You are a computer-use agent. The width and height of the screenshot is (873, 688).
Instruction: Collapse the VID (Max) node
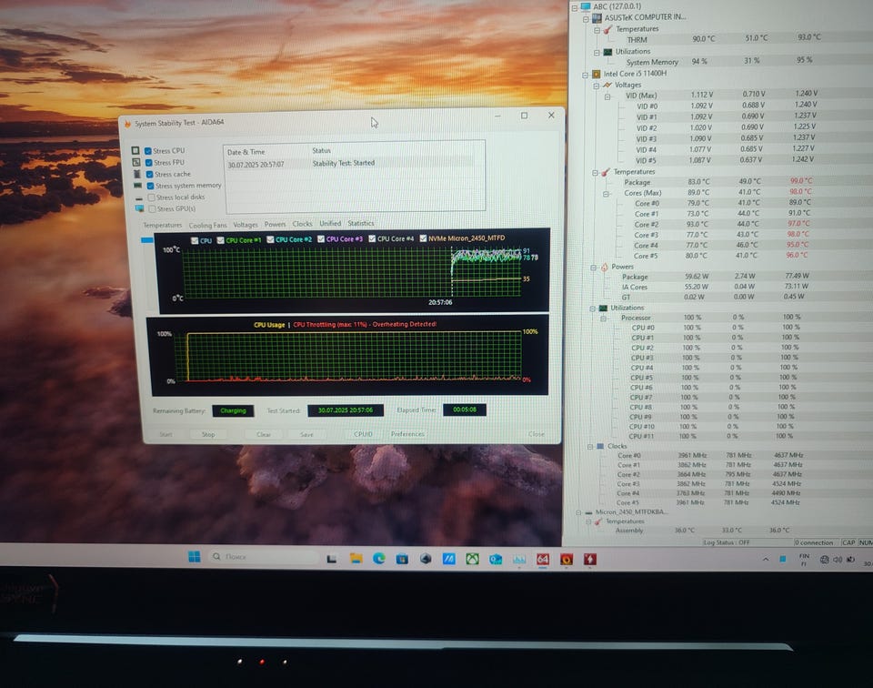(x=607, y=97)
